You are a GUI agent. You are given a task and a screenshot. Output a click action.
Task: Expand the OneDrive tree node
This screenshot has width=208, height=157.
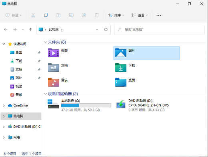click(x=4, y=106)
